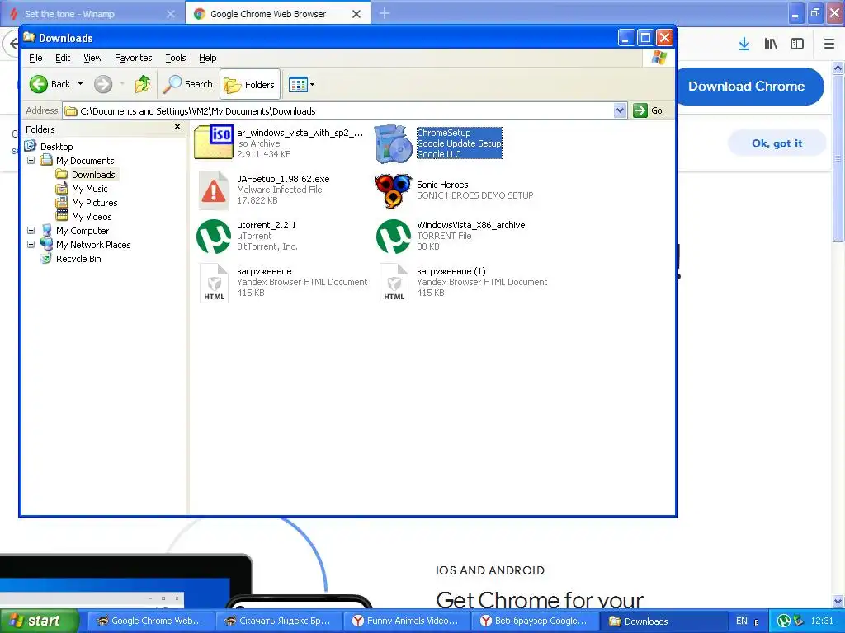Collapse the My Documents tree node
Image resolution: width=845 pixels, height=633 pixels.
pos(31,161)
